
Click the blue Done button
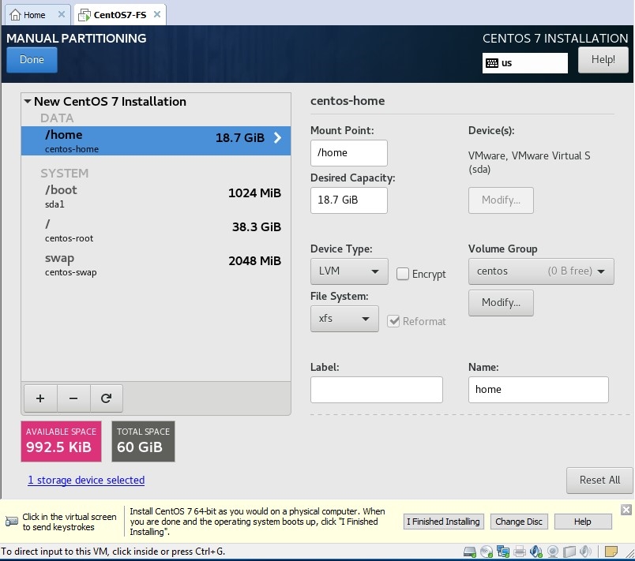32,60
